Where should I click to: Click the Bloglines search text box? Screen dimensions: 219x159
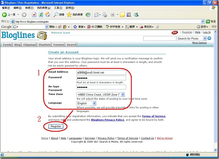coord(159,38)
